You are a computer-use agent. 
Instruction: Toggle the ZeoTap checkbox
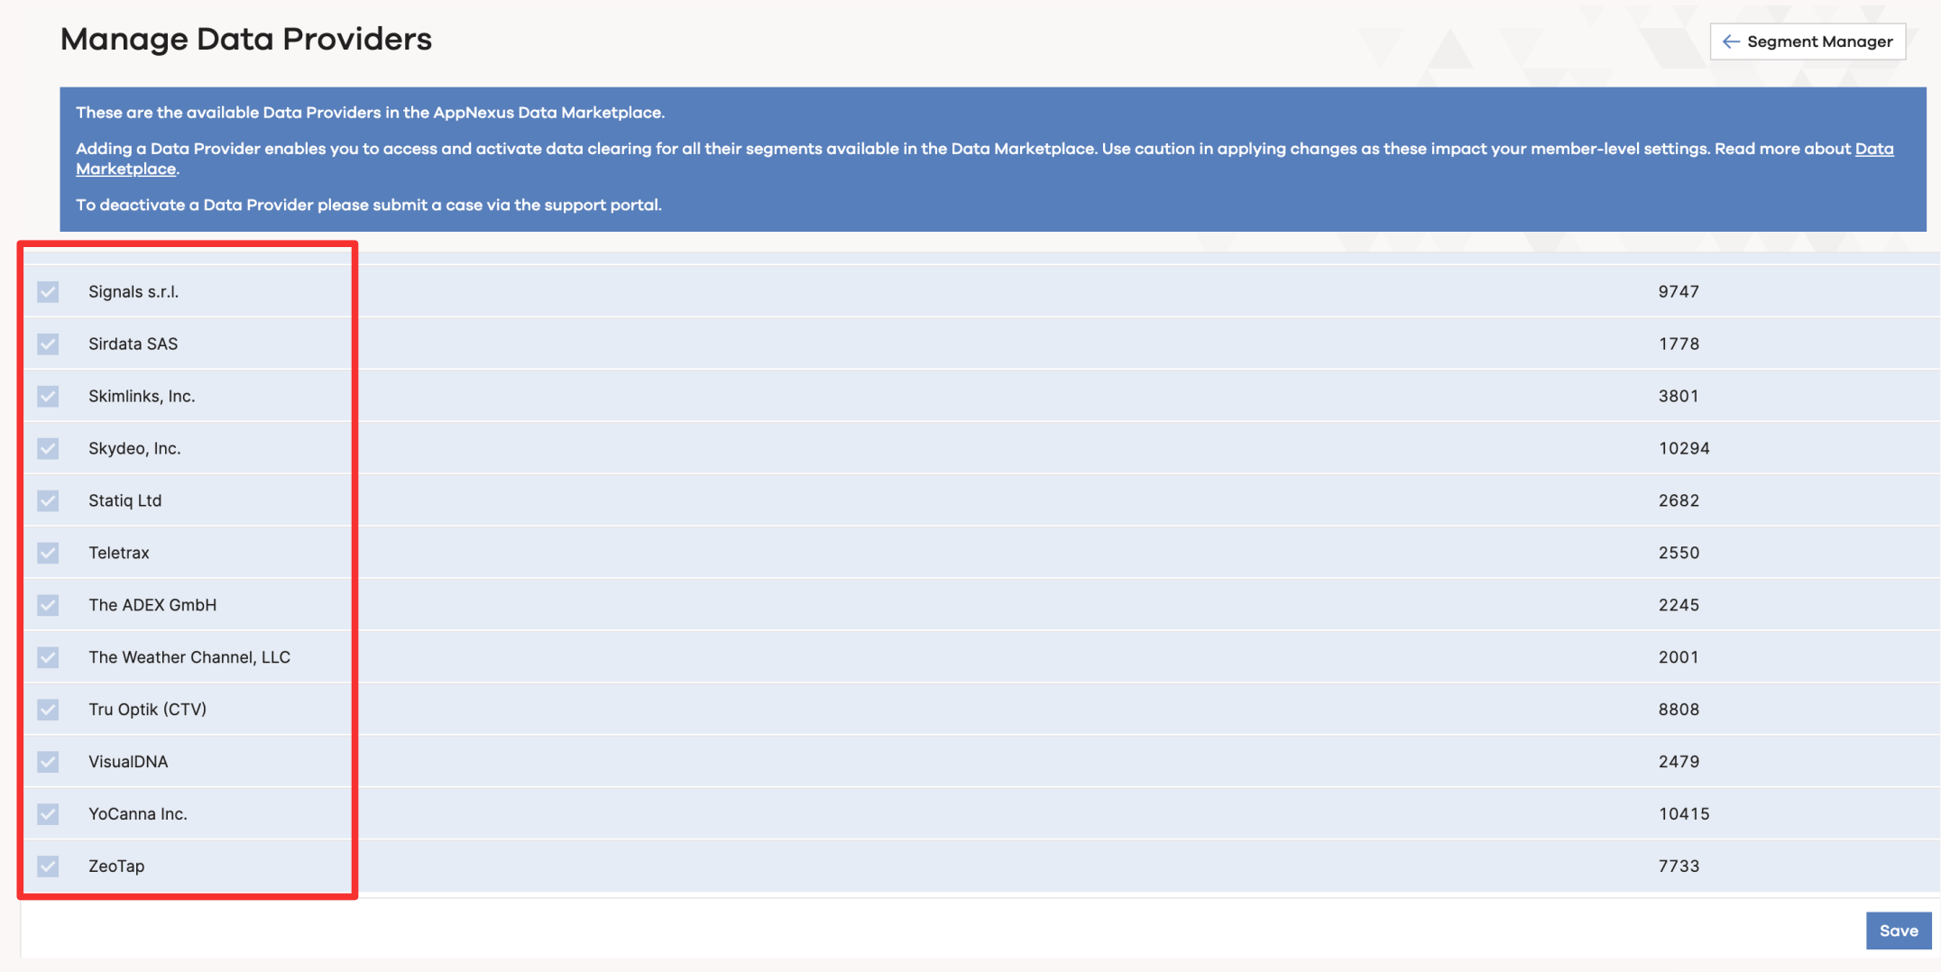point(48,867)
